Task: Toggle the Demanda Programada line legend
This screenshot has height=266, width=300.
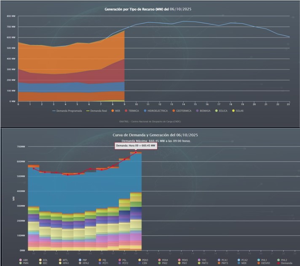Action: tap(65, 111)
